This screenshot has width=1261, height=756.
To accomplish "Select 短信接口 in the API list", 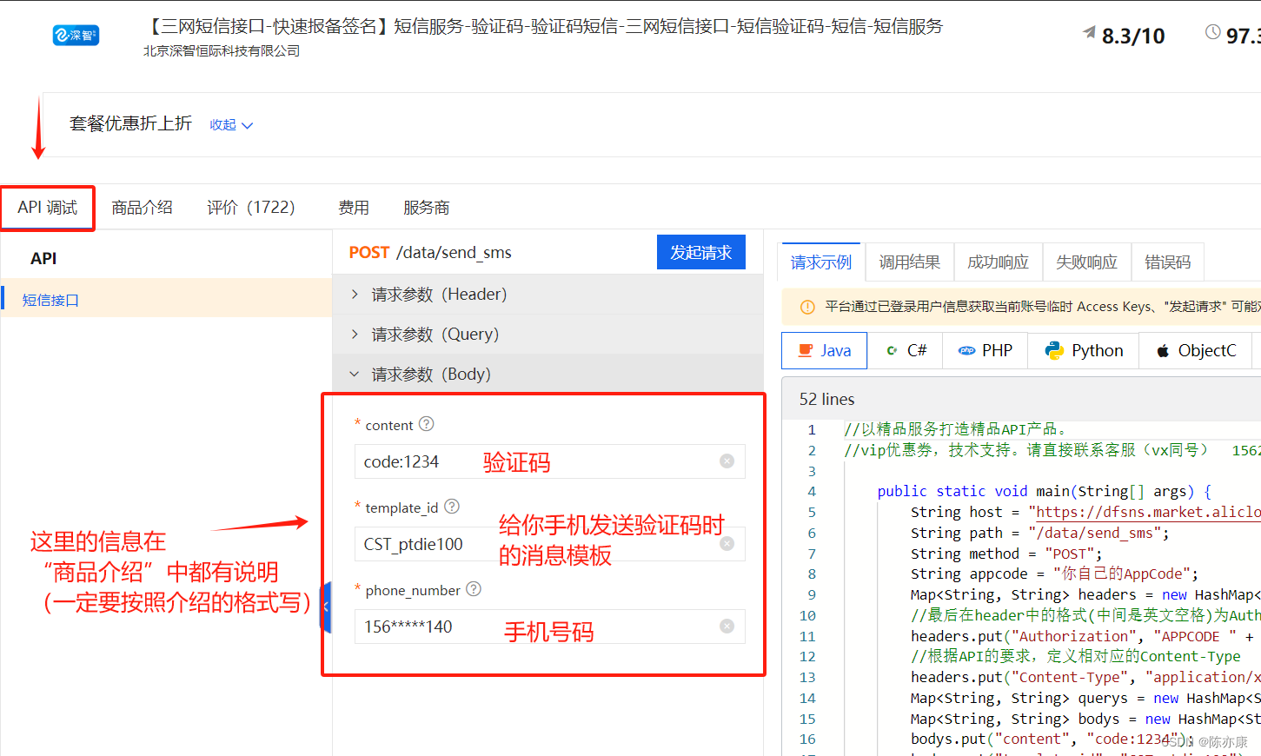I will (x=166, y=300).
